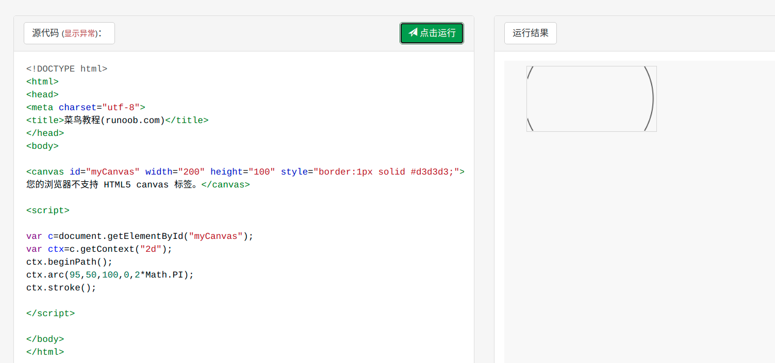The width and height of the screenshot is (775, 363).
Task: Click the meta charset="utf-8" line
Action: point(86,108)
